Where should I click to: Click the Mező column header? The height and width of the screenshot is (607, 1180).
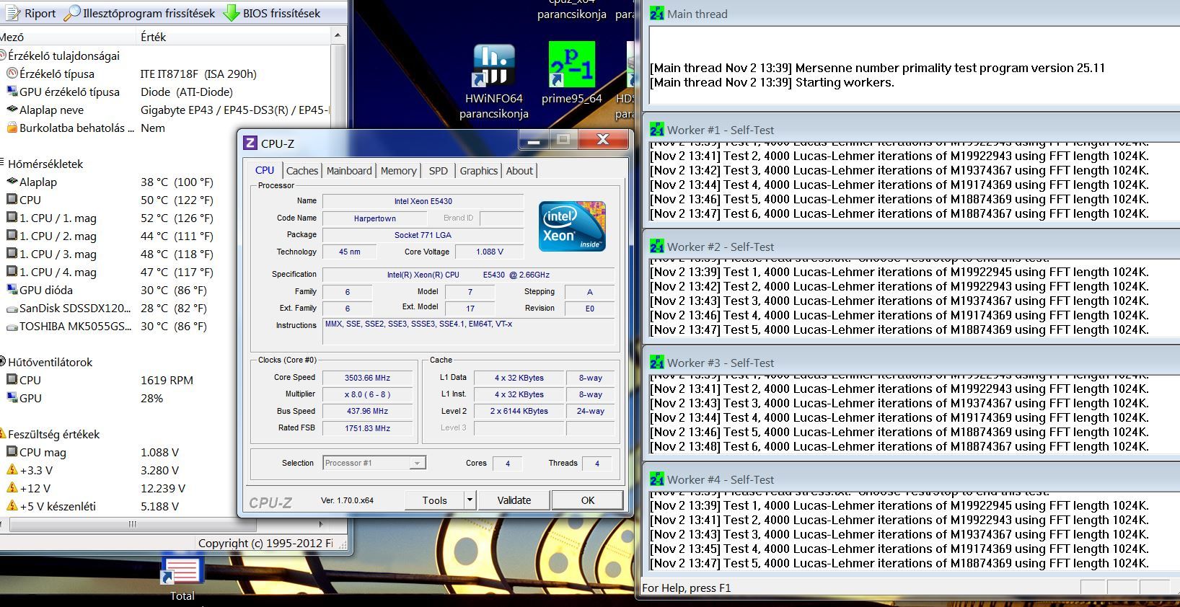(x=68, y=37)
